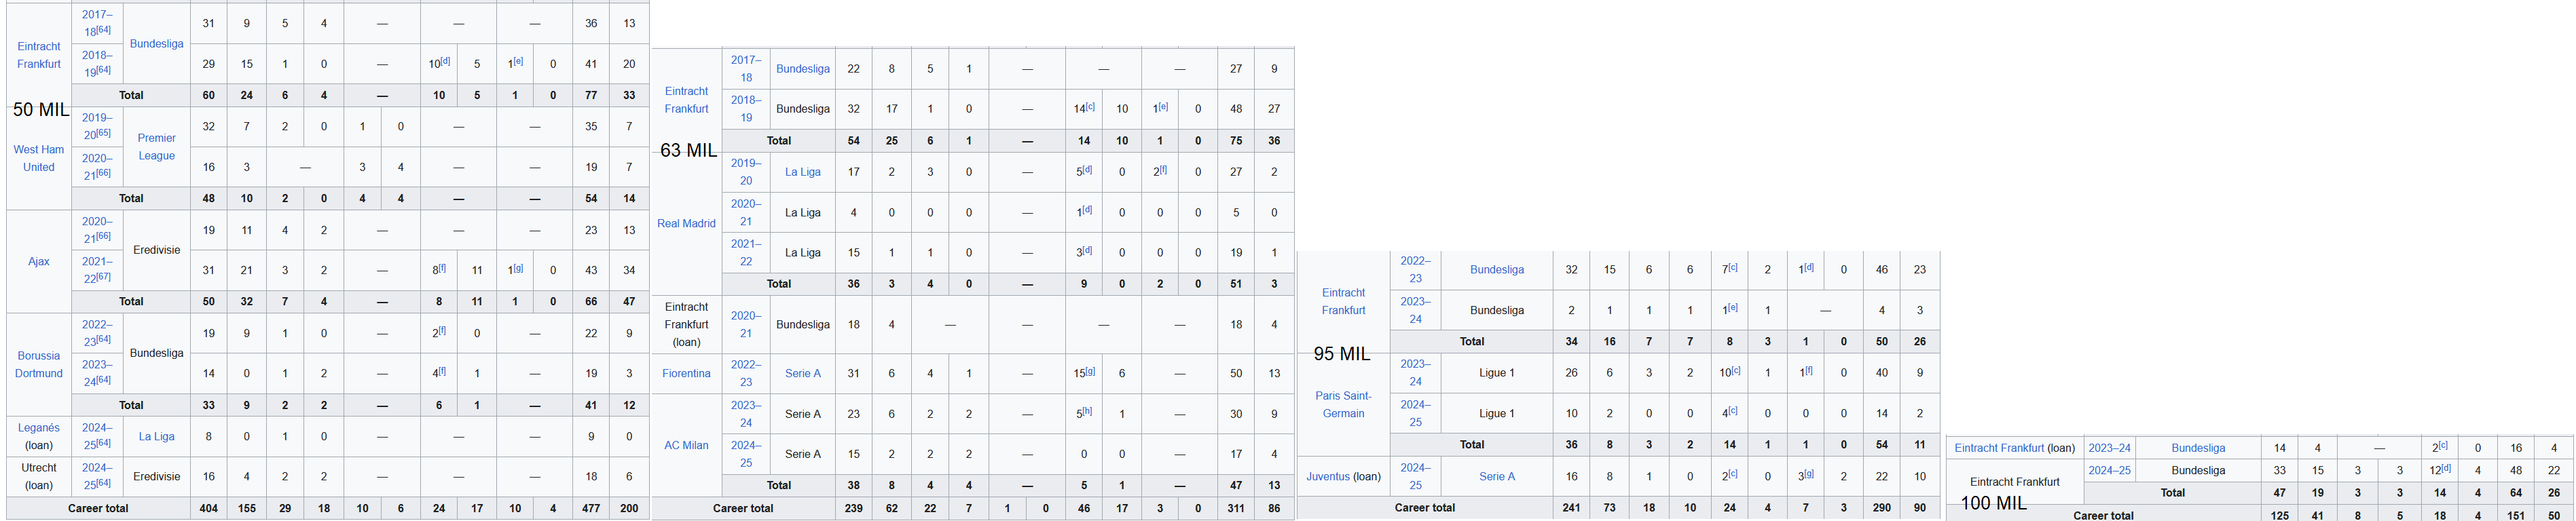Image resolution: width=2576 pixels, height=521 pixels.
Task: Click Serie A link in Juventus row
Action: (x=1497, y=476)
